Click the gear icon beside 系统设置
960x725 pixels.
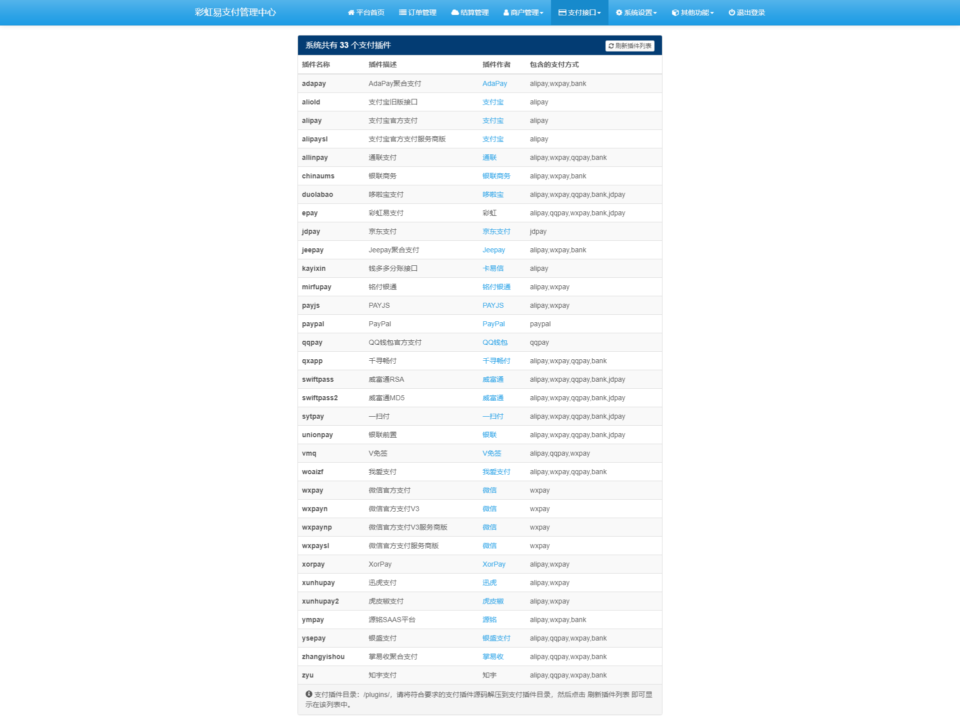tap(619, 12)
